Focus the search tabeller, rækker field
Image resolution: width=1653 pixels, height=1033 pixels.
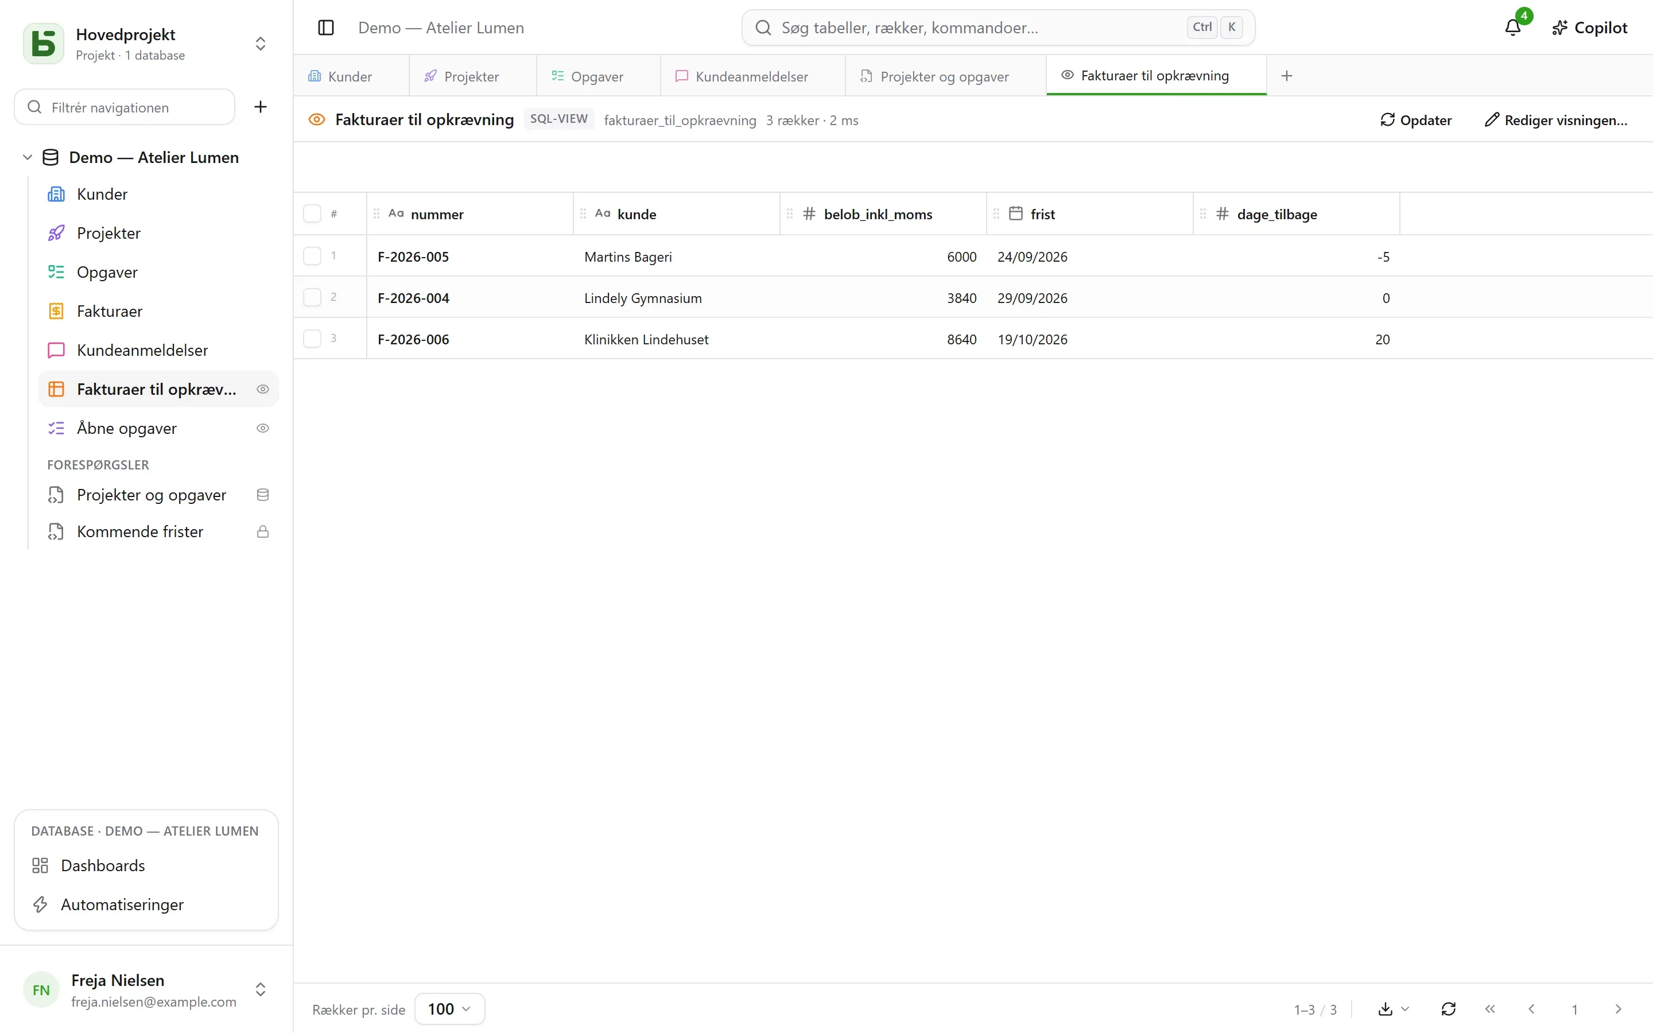[x=998, y=28]
